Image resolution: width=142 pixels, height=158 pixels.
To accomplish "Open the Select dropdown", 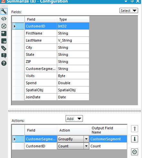I will [x=129, y=11].
